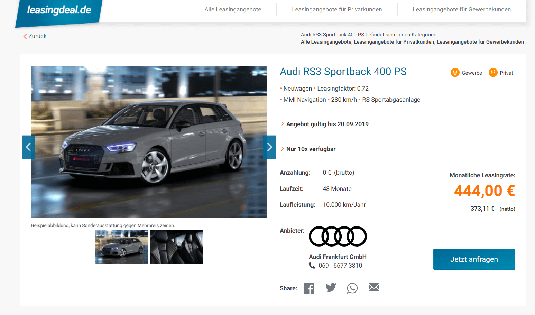The image size is (535, 315).
Task: Open Alle Leasingangebote menu item
Action: (x=233, y=10)
